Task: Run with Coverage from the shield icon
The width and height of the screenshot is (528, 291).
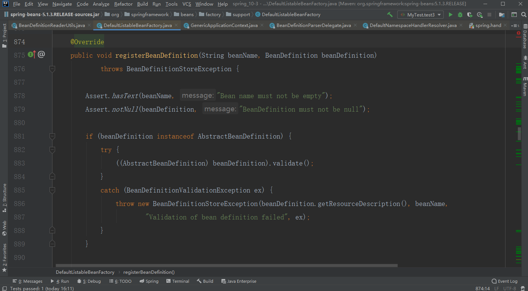Action: click(x=470, y=15)
